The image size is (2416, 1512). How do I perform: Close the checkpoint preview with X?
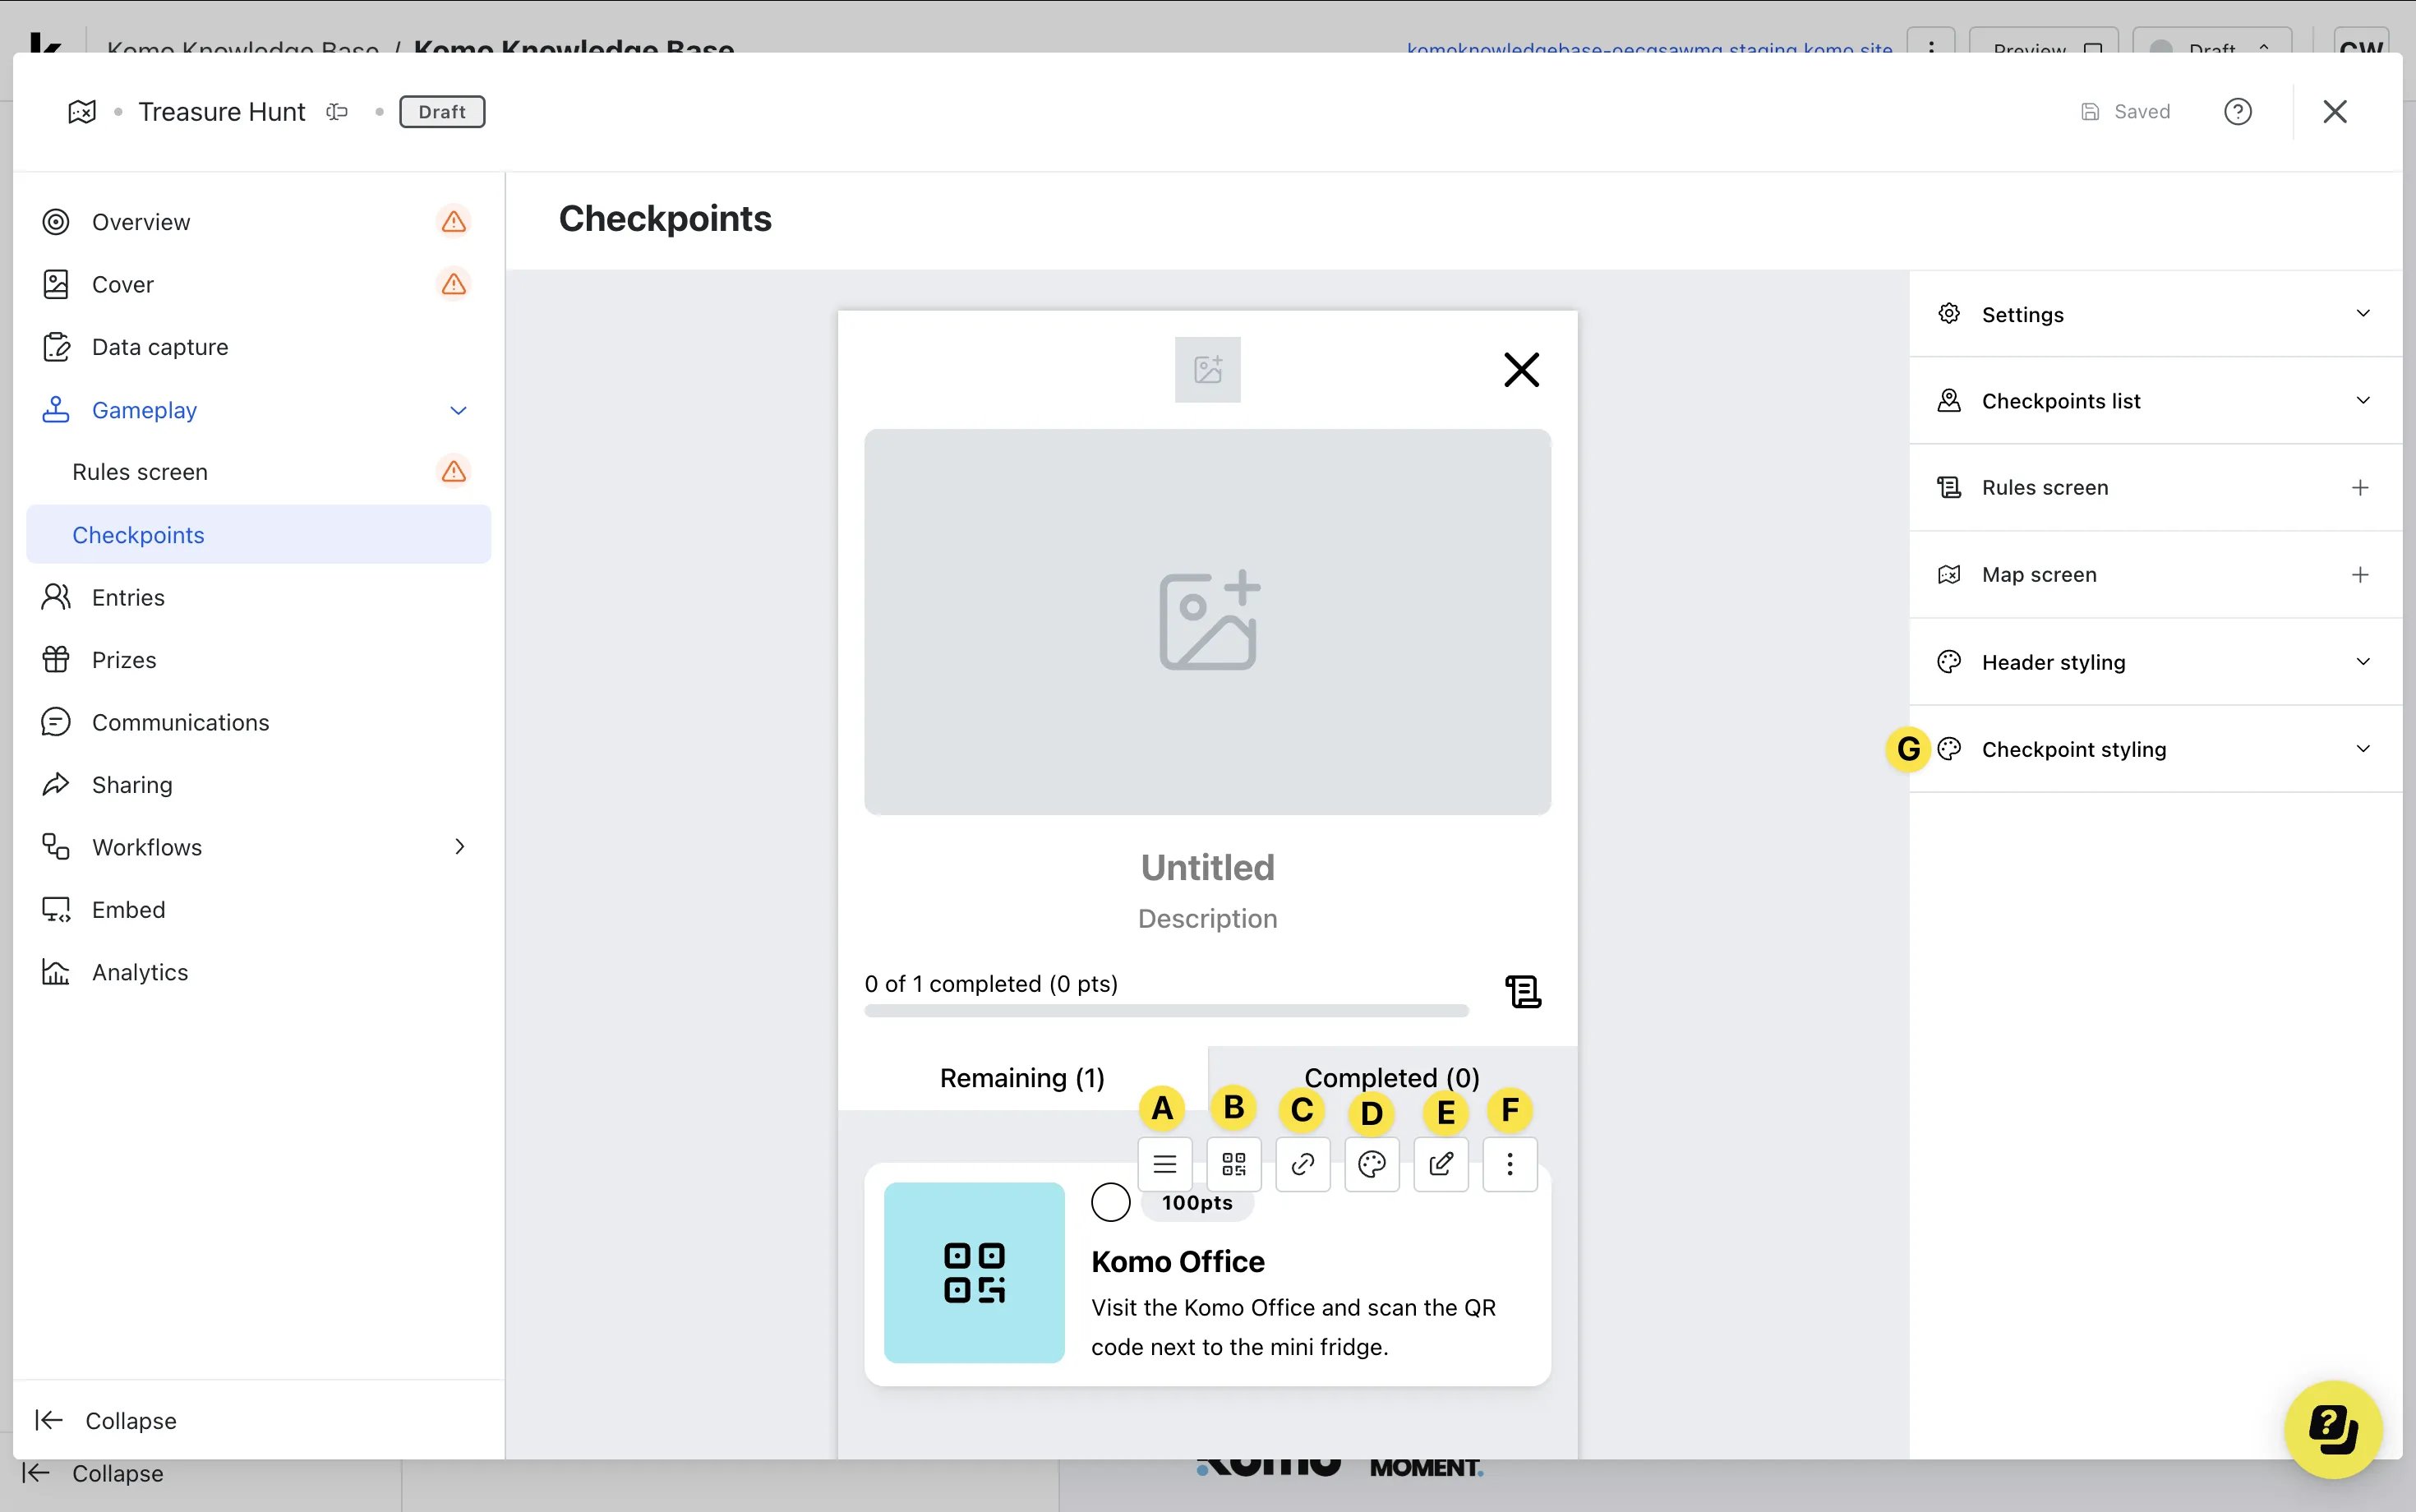1521,370
